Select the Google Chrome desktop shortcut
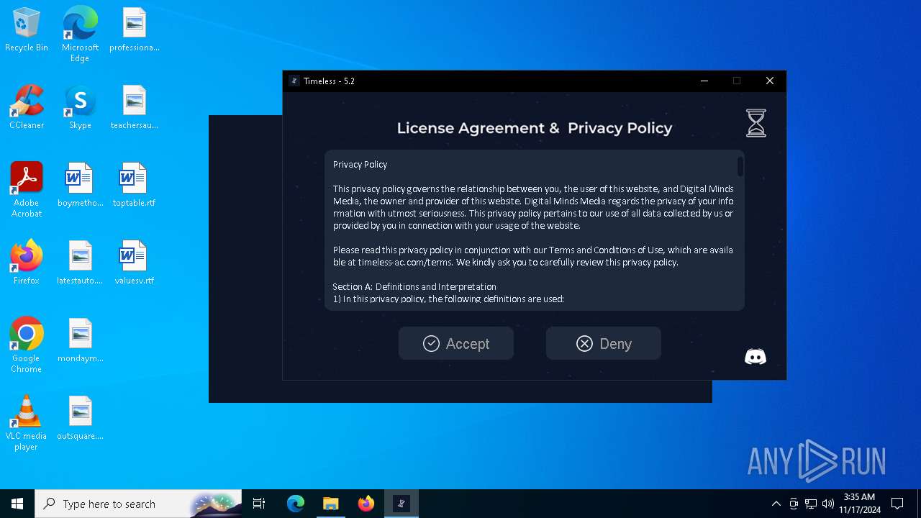 pos(27,345)
